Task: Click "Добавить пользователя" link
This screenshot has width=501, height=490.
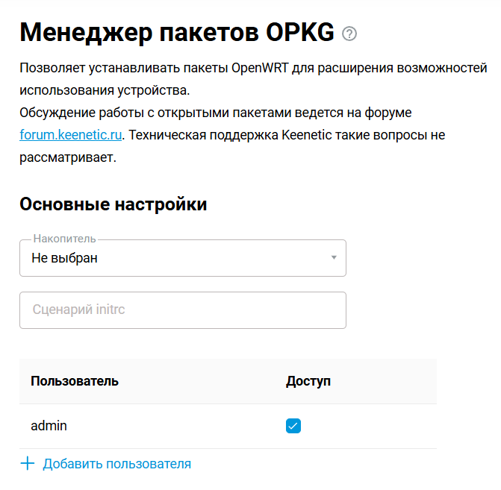Action: click(116, 464)
